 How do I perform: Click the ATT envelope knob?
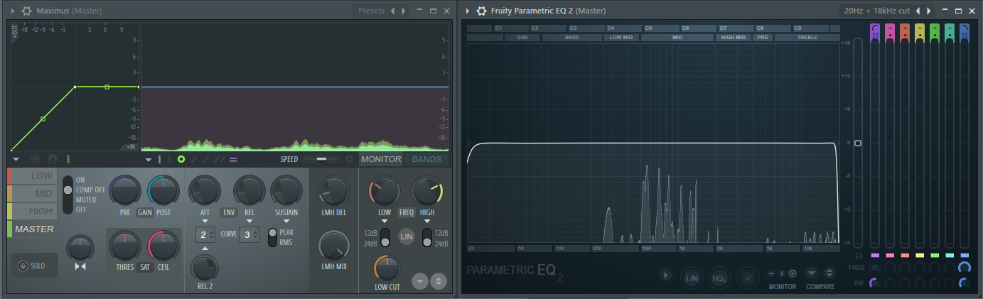pos(205,190)
